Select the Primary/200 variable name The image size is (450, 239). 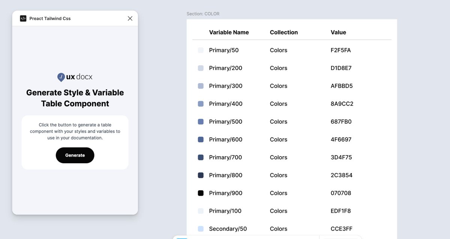(x=226, y=68)
